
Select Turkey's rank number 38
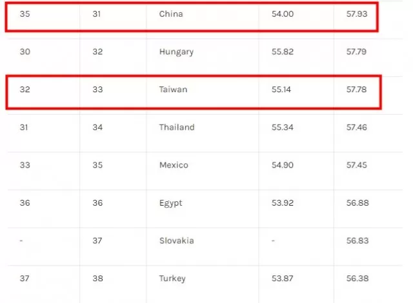point(97,279)
